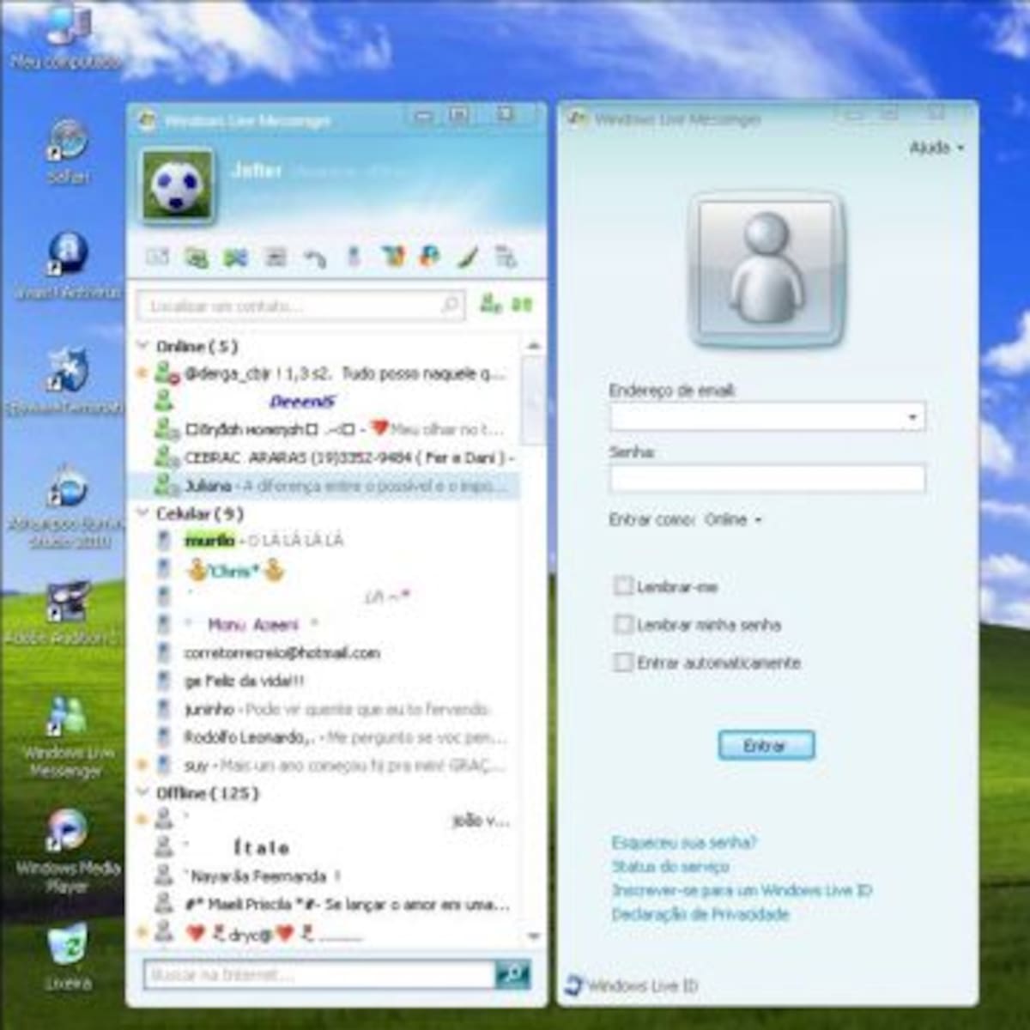Click the soccer ball profile picture
The image size is (1030, 1030).
tap(178, 185)
